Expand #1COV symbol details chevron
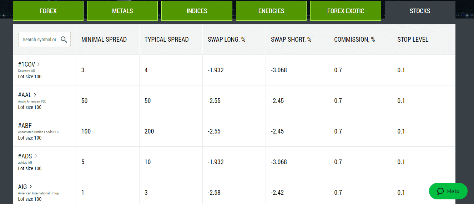This screenshot has width=474, height=204. (x=39, y=64)
